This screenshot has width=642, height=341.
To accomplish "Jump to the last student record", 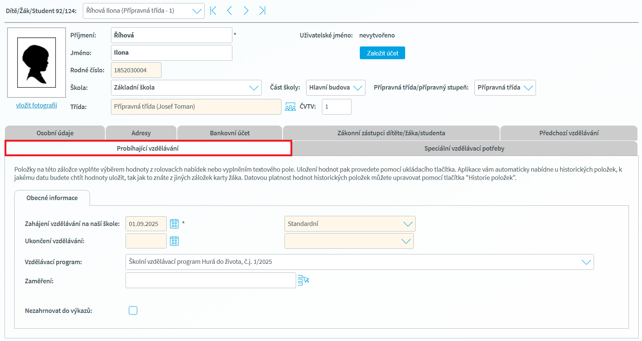I will coord(262,11).
